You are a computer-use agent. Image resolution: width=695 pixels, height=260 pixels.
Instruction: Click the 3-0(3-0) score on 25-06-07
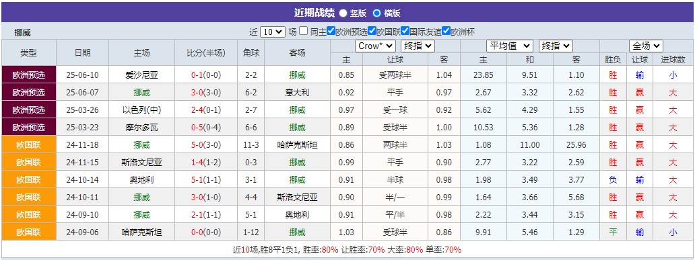(x=206, y=93)
